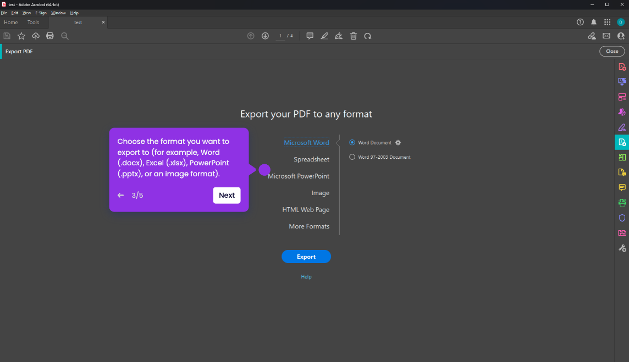Go back in the tutorial tooltip

(121, 195)
